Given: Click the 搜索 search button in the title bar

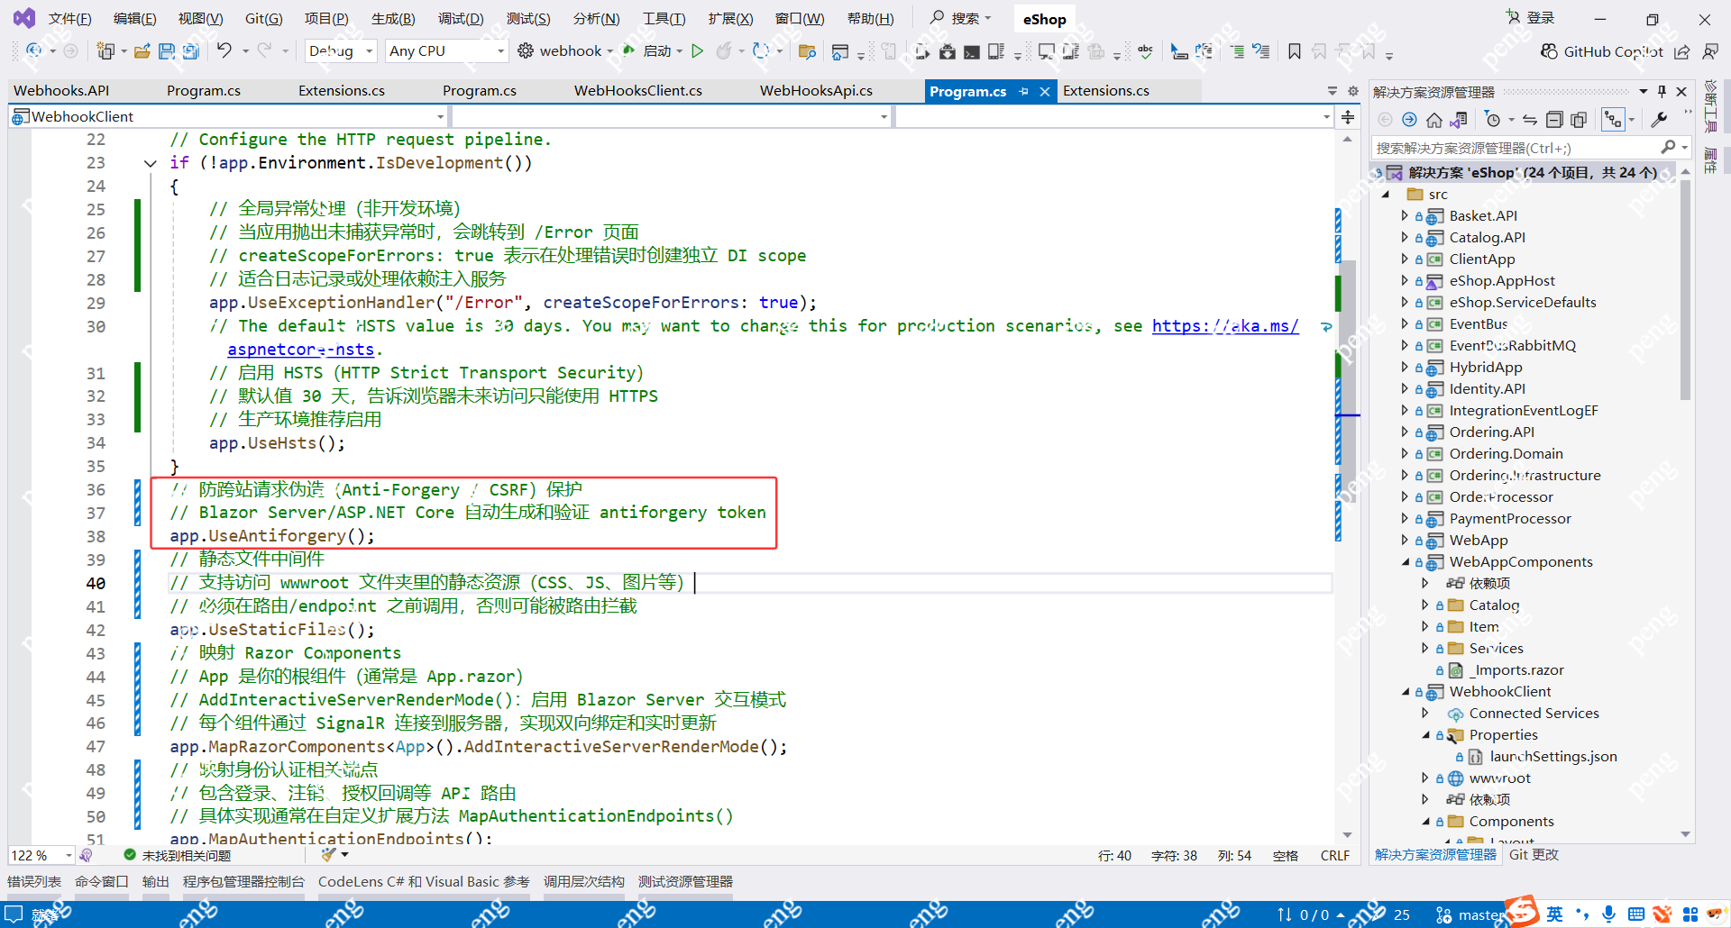Looking at the screenshot, I should 960,18.
